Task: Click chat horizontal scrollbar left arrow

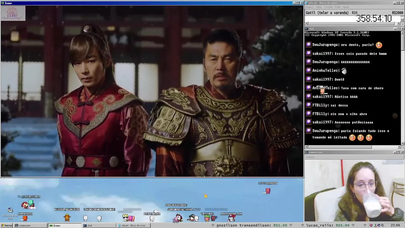Action: point(306,147)
